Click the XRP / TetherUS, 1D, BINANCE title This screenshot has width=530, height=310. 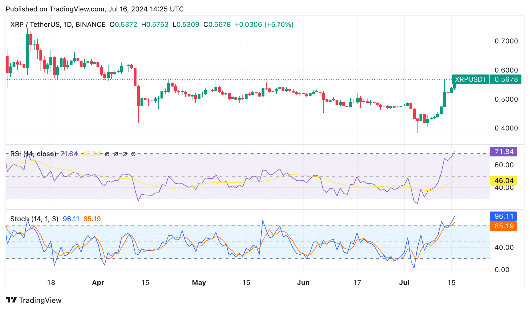[58, 25]
